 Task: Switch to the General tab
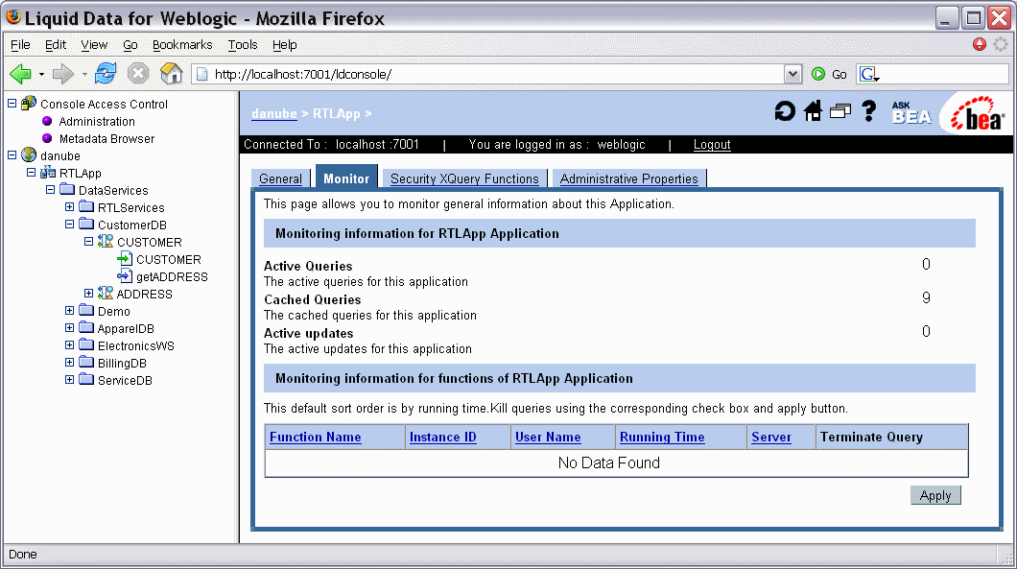pos(280,178)
